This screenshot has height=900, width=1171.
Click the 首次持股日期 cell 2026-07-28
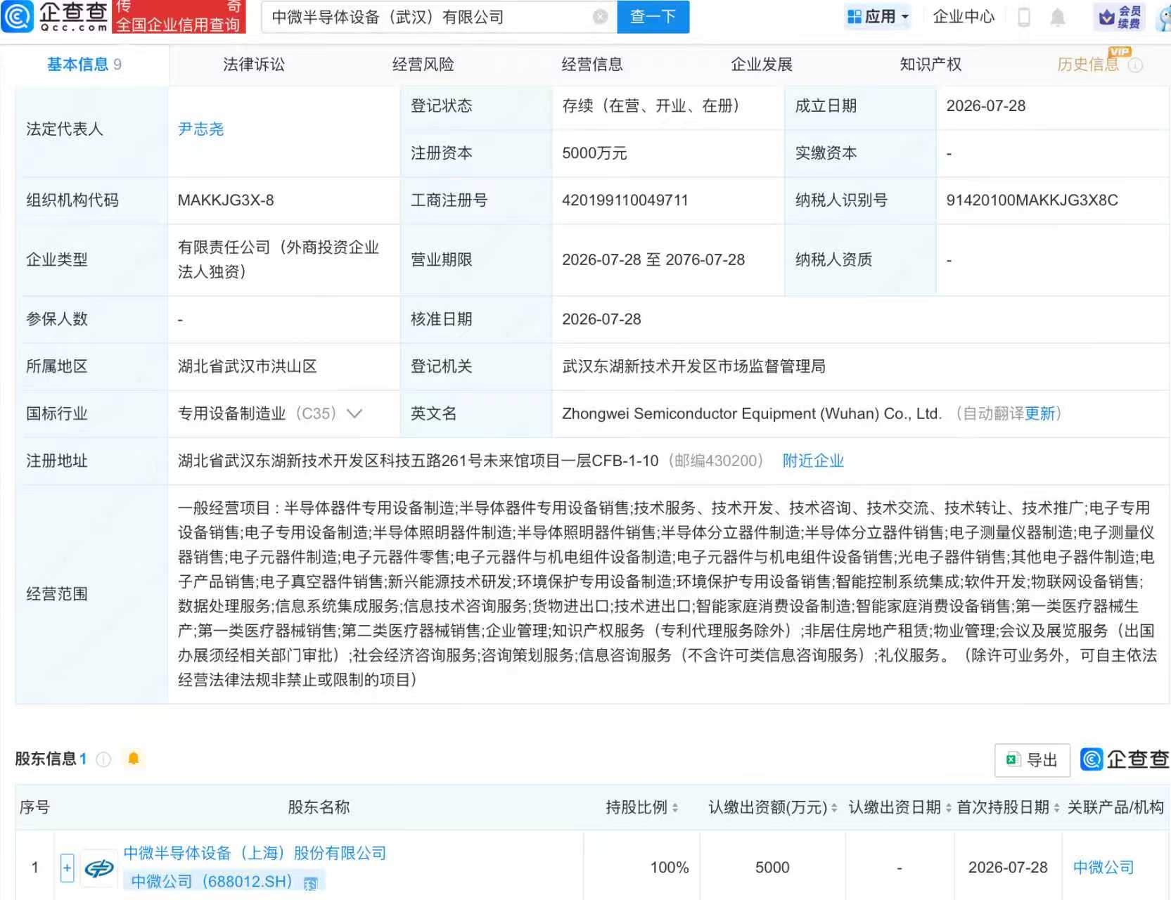(x=1008, y=868)
